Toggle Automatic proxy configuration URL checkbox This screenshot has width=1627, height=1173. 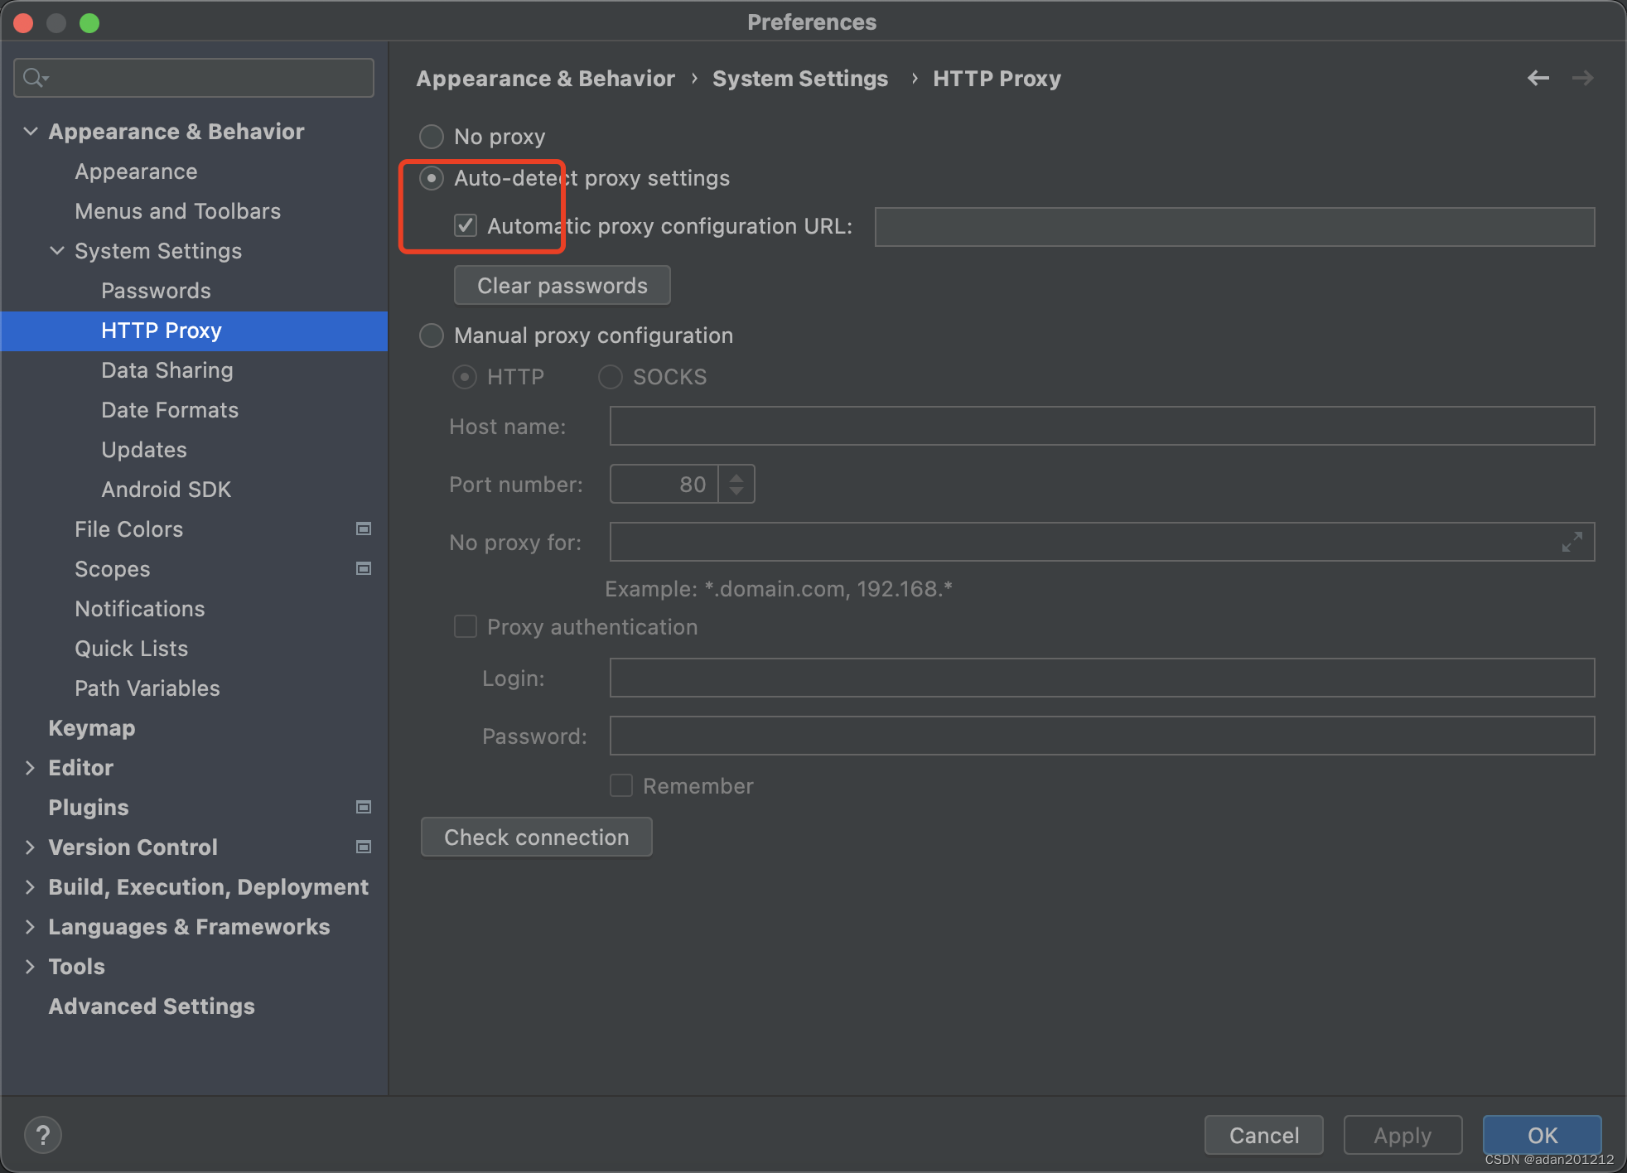tap(466, 225)
